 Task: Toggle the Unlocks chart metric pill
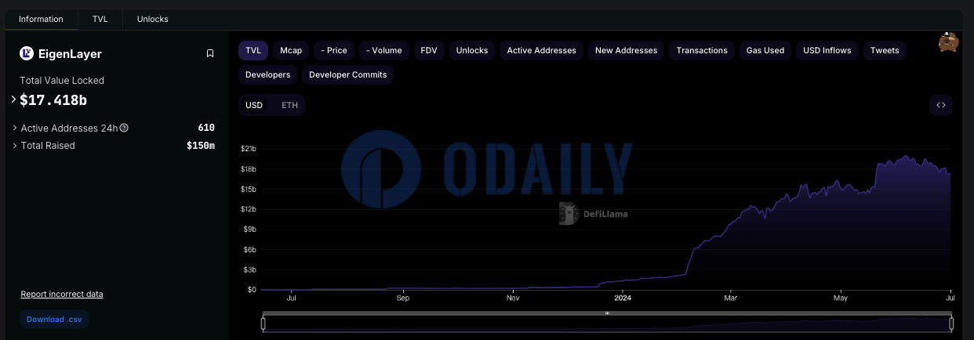[x=472, y=50]
